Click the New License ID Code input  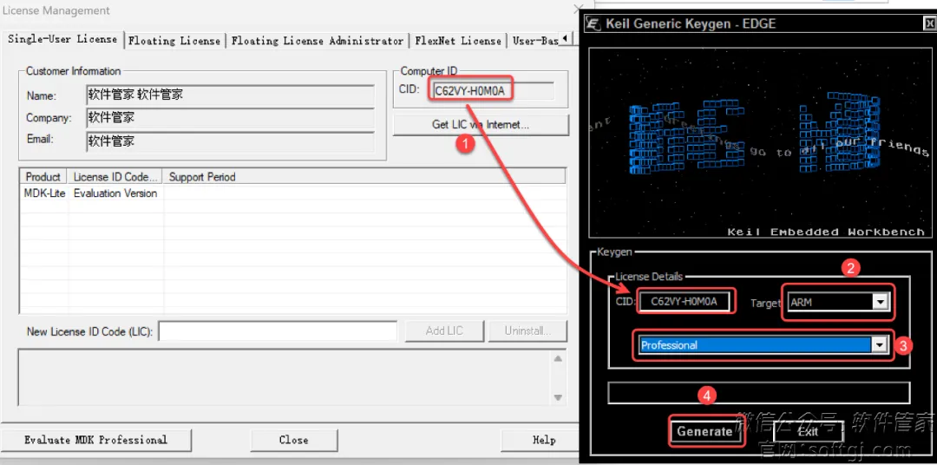[x=278, y=331]
